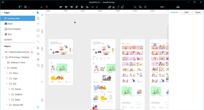Click the Objects panel header
Image resolution: width=204 pixels, height=110 pixels.
pos(7,46)
